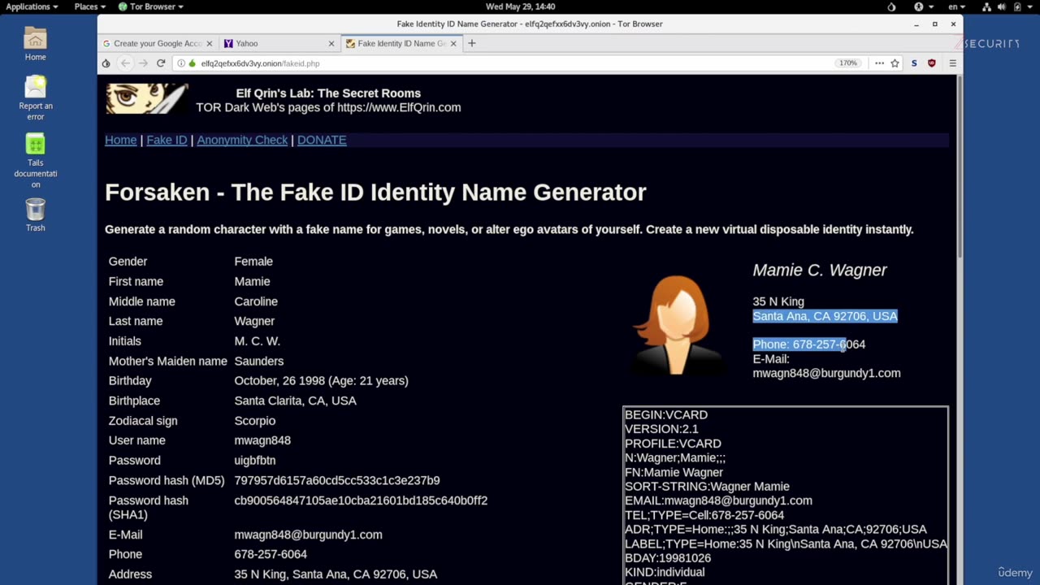
Task: Reload the current page
Action: [161, 63]
